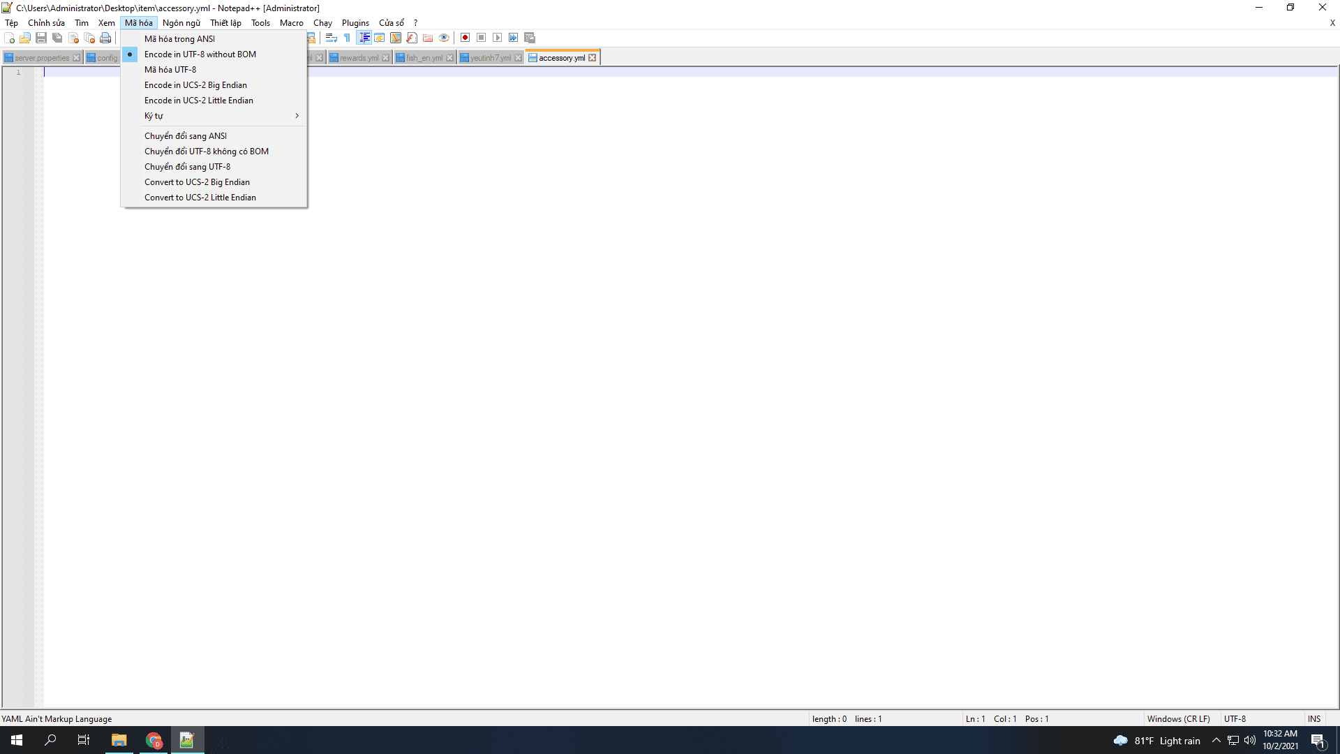Viewport: 1340px width, 754px height.
Task: Switch to the rewards.yml tab
Action: (x=359, y=58)
